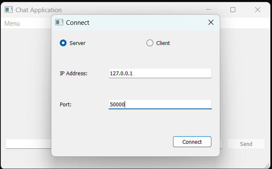Minimize the Chat Application window

(x=208, y=10)
